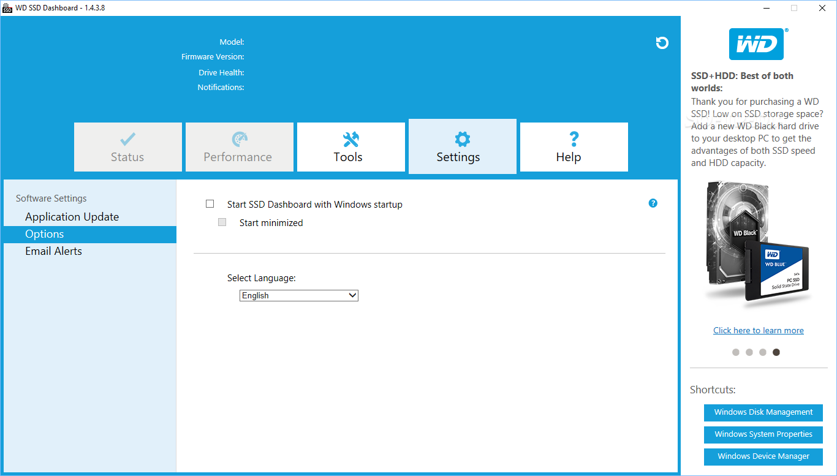837x476 pixels.
Task: Click the SSD+HDD: Best of both worlds heading
Action: 742,82
